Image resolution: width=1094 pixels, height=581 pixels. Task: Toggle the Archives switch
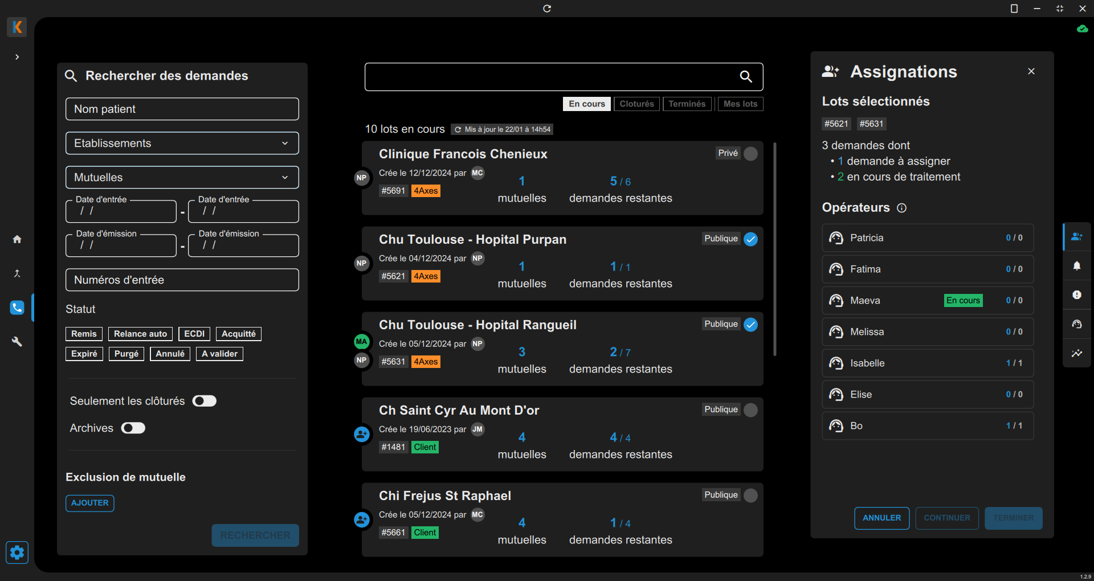[133, 428]
